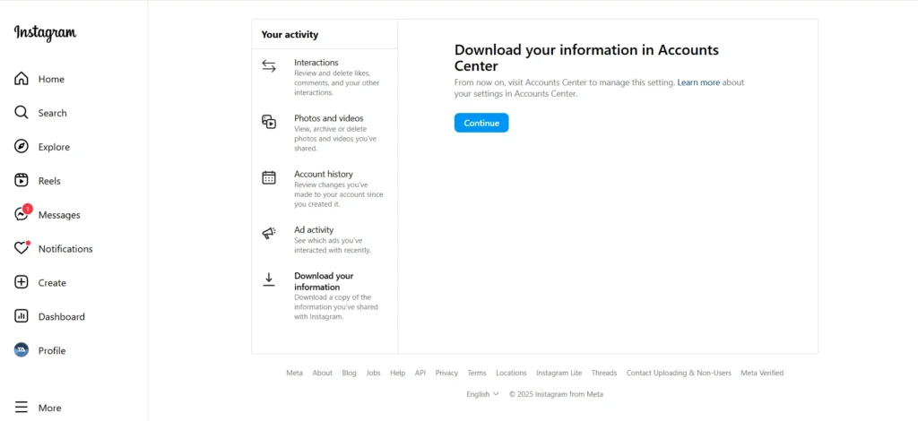Viewport: 918px width, 421px height.
Task: Click the blue Continue button
Action: [x=481, y=123]
